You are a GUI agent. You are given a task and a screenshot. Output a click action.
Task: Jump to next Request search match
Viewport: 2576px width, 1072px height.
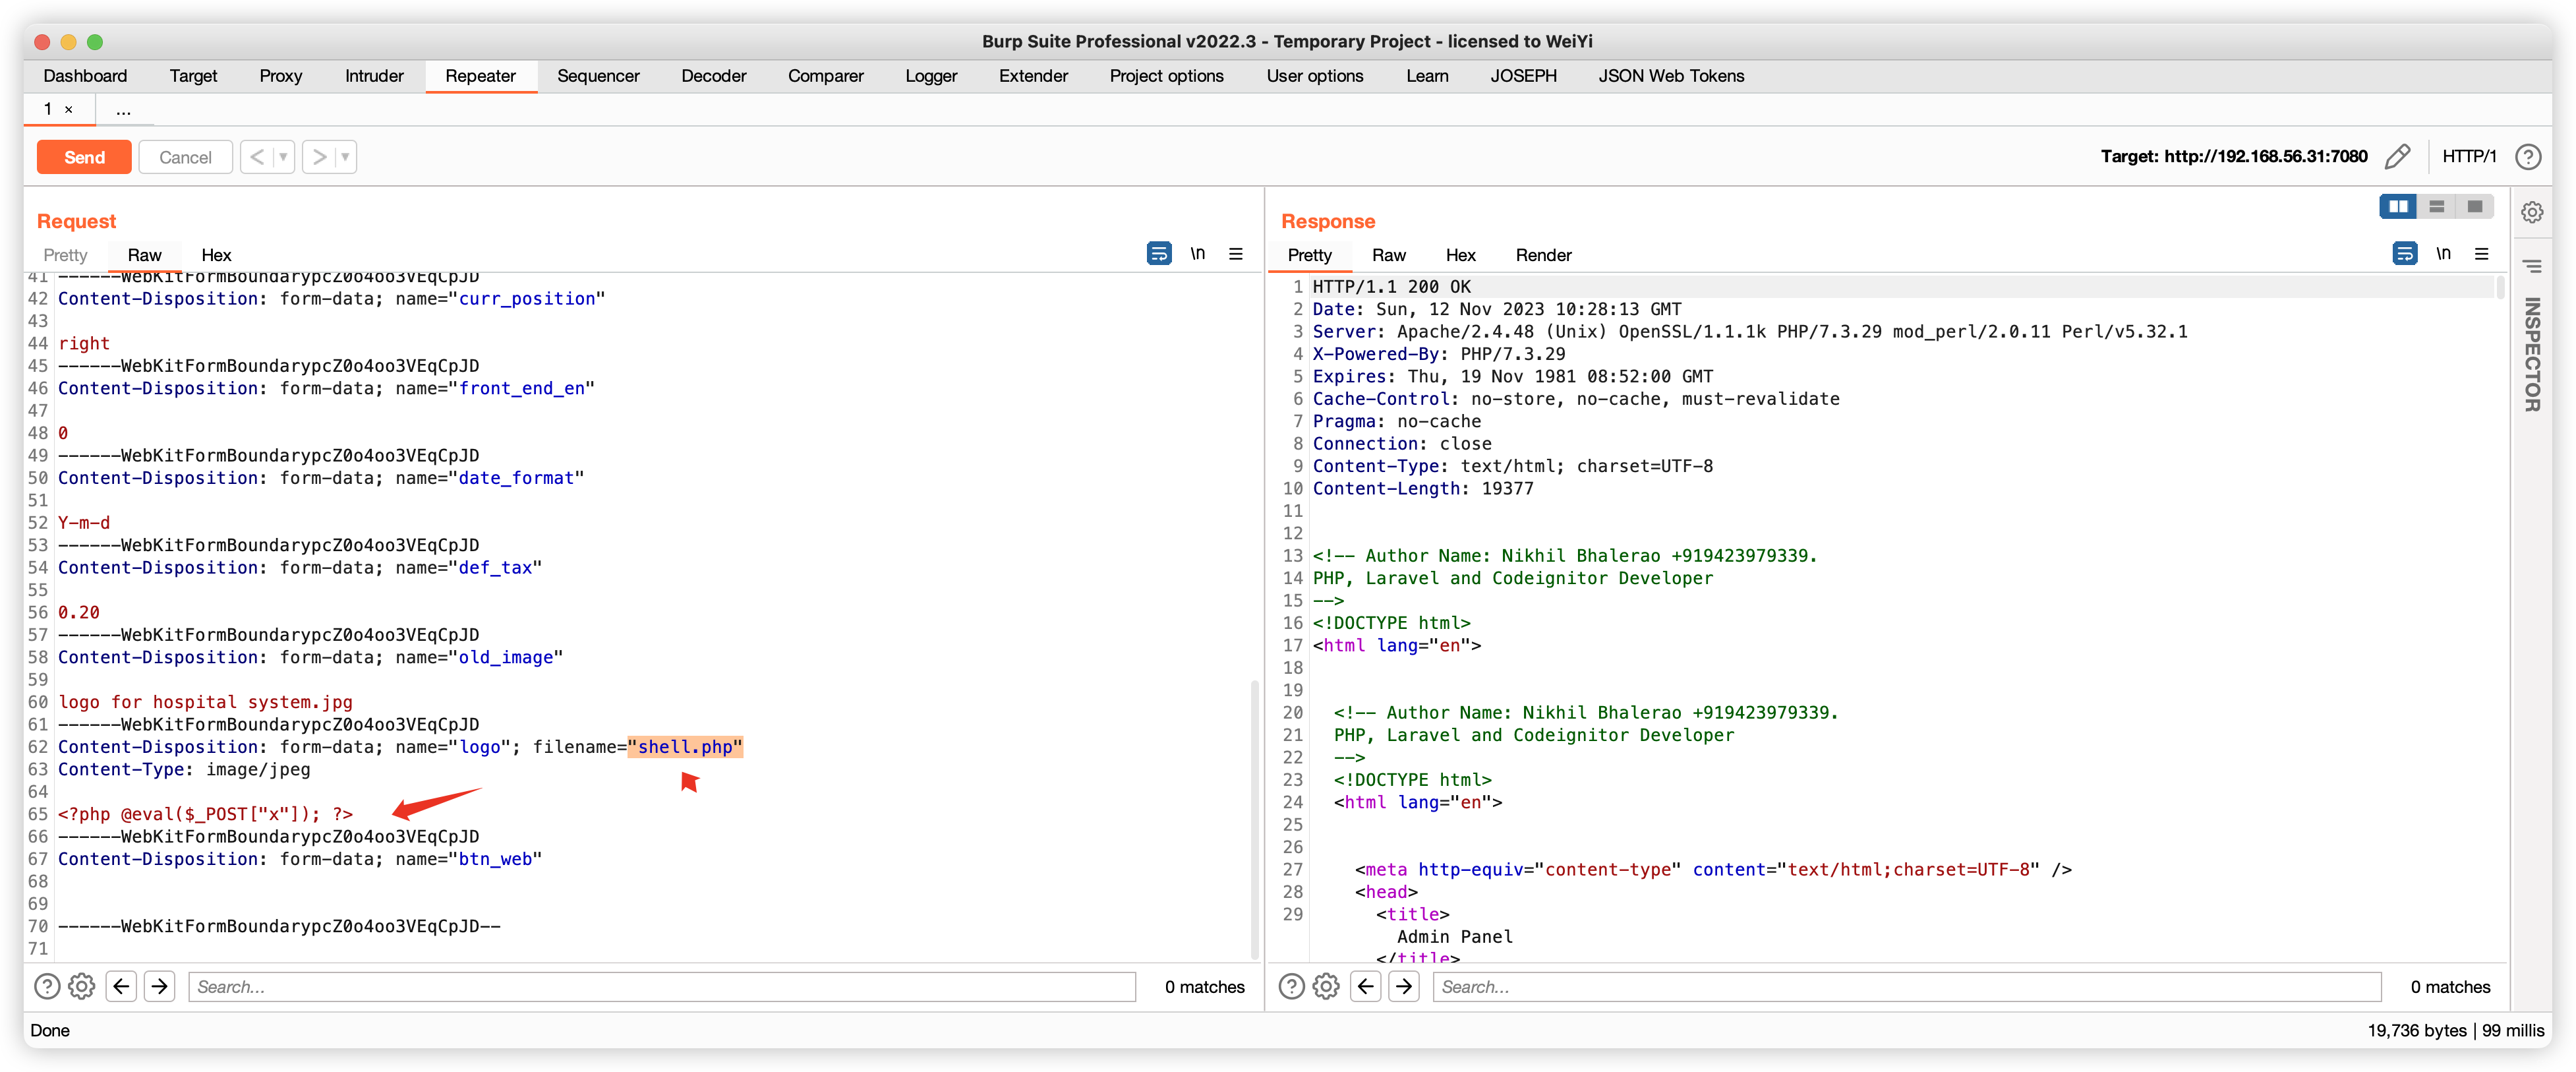click(159, 987)
